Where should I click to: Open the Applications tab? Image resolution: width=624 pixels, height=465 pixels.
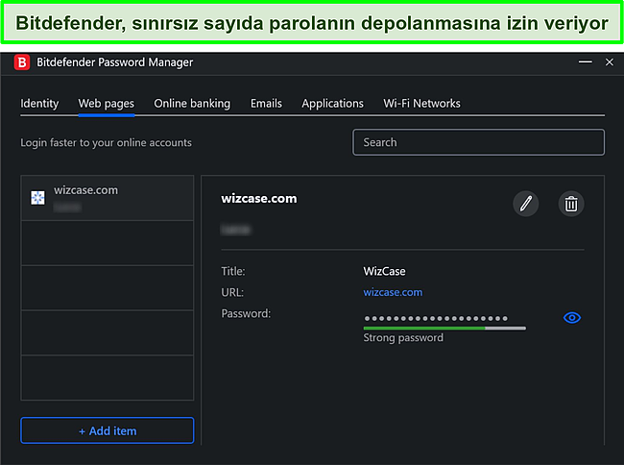[x=333, y=104]
